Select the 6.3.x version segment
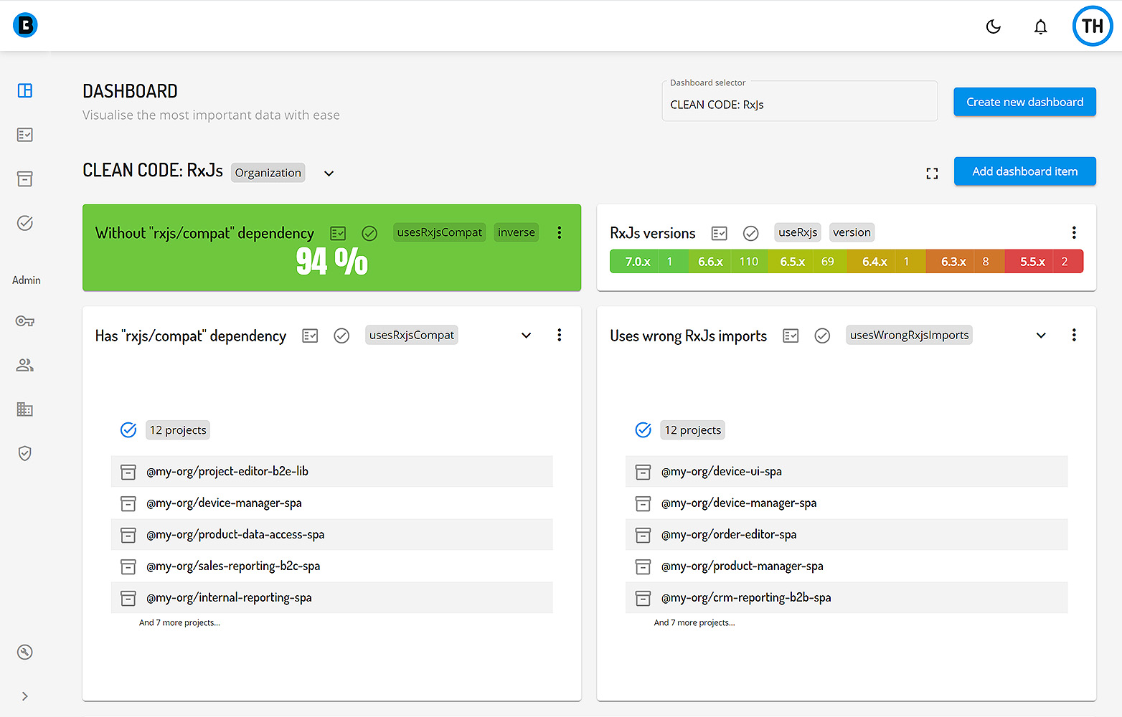Screen dimensions: 1122x717 point(964,262)
